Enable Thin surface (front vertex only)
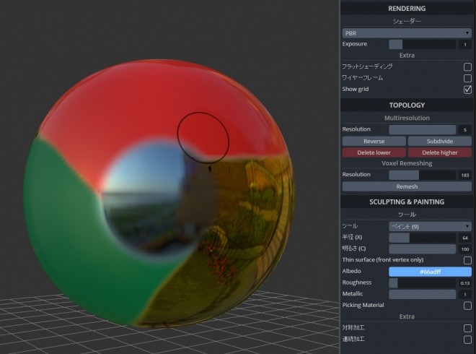Viewport: 476px width, 354px height. pyautogui.click(x=467, y=260)
